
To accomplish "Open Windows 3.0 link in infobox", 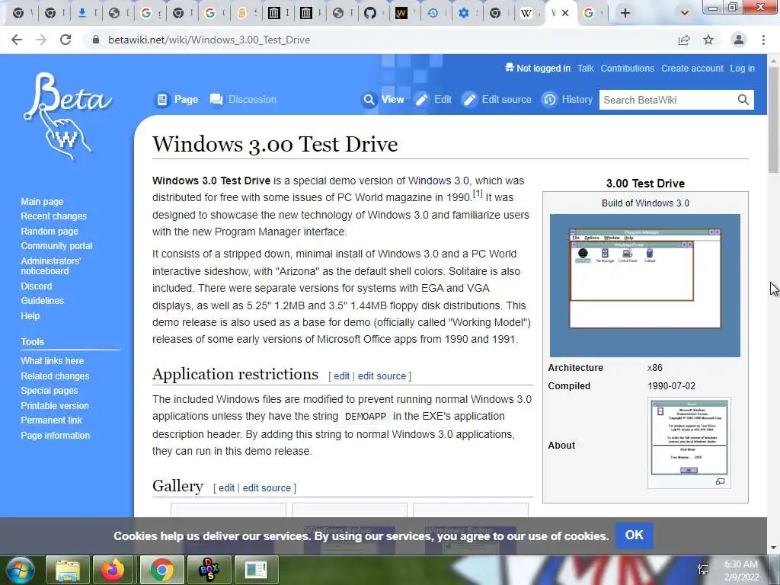I will point(662,203).
